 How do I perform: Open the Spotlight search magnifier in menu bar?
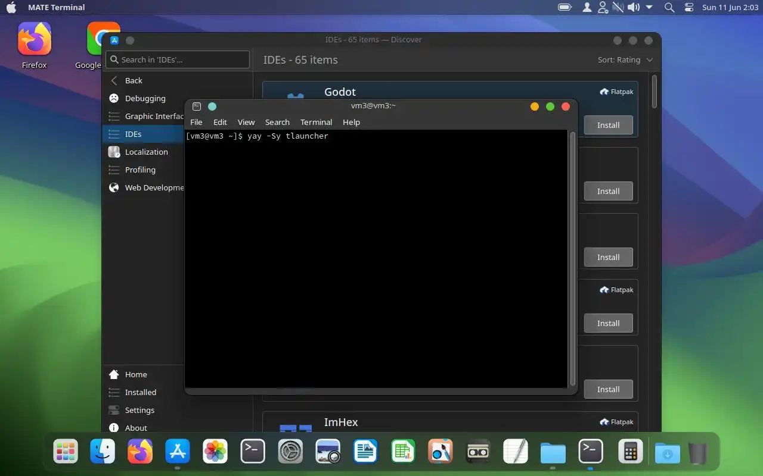tap(669, 7)
